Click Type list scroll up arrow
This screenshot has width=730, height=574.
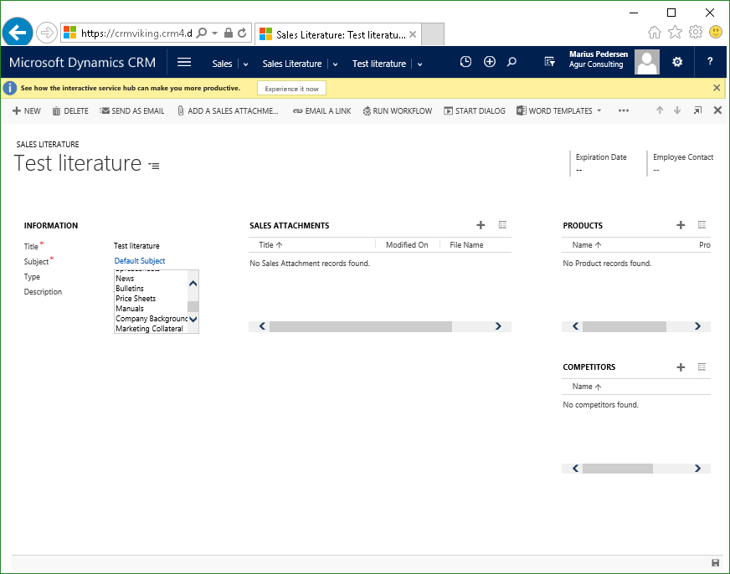click(x=193, y=284)
